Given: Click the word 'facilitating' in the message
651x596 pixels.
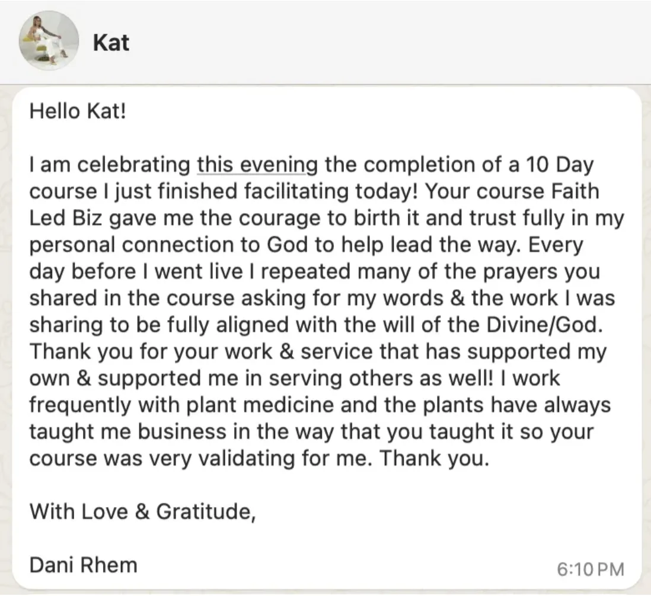Looking at the screenshot, I should (x=296, y=191).
